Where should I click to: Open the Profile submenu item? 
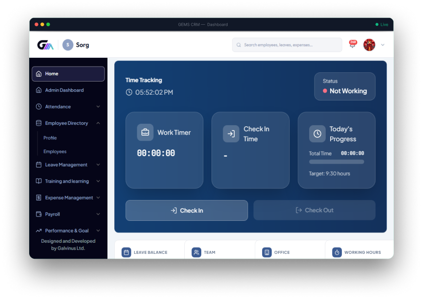click(50, 138)
